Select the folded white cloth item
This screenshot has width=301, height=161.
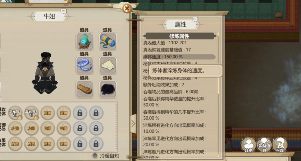108,65
